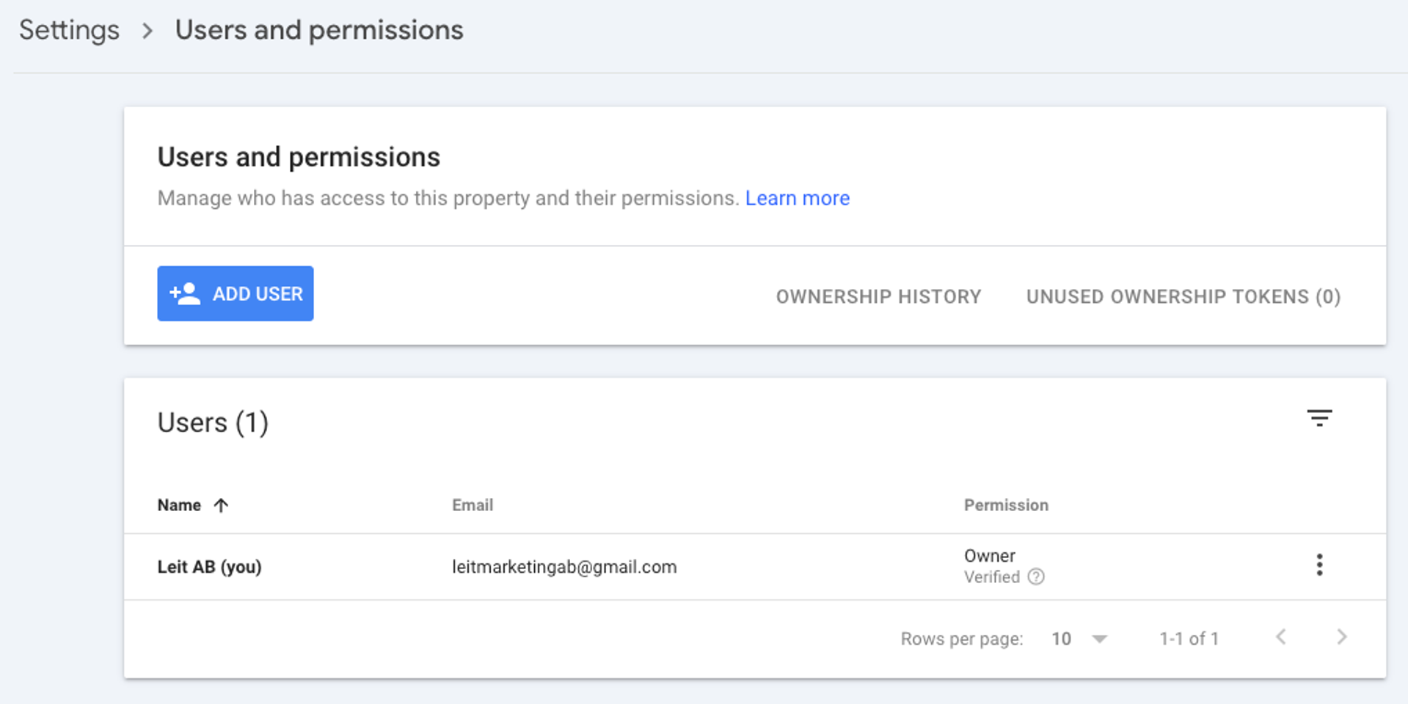This screenshot has width=1408, height=704.
Task: Expand the Rows per page dropdown
Action: pyautogui.click(x=1079, y=639)
